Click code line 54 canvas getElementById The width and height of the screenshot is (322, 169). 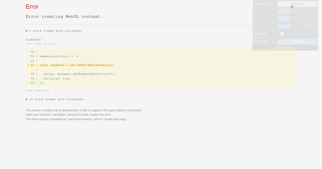coord(79,74)
